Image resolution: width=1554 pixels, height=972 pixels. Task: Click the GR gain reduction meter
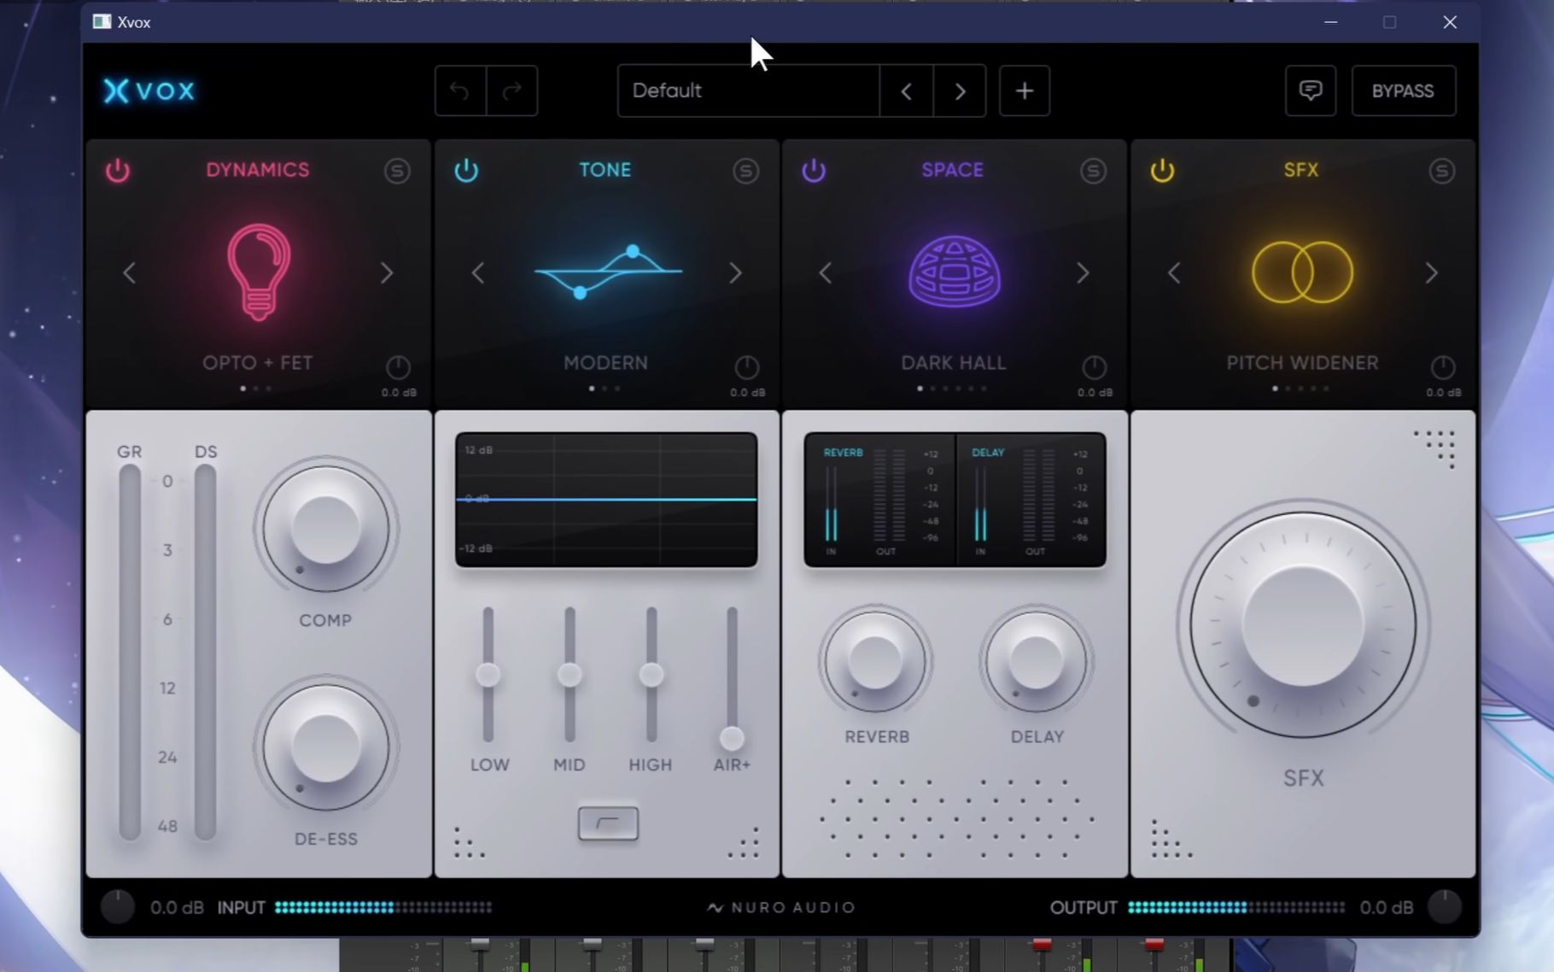(x=130, y=653)
